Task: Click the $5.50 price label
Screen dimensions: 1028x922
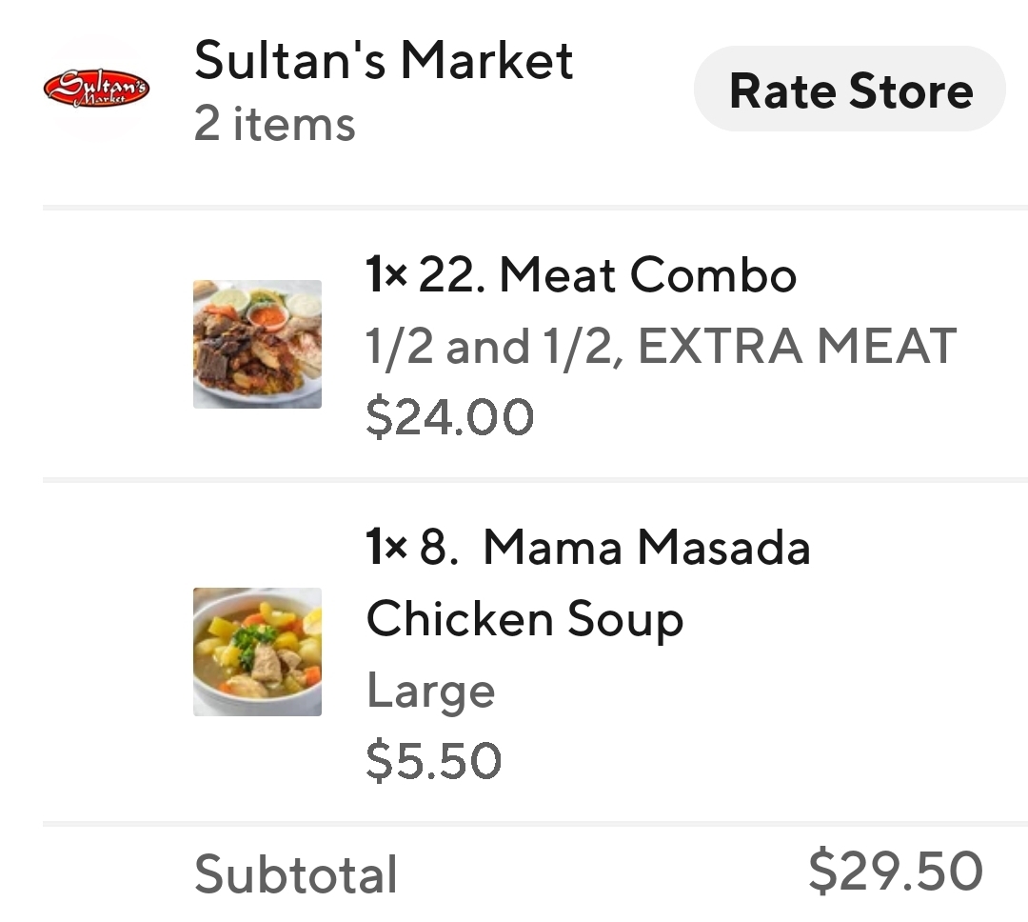Action: [437, 759]
